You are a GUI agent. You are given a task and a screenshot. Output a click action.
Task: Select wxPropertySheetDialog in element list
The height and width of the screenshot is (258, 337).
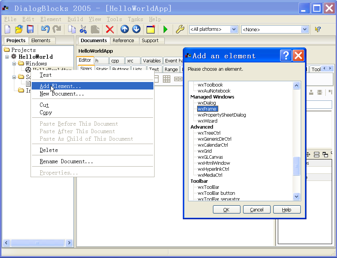(222, 115)
